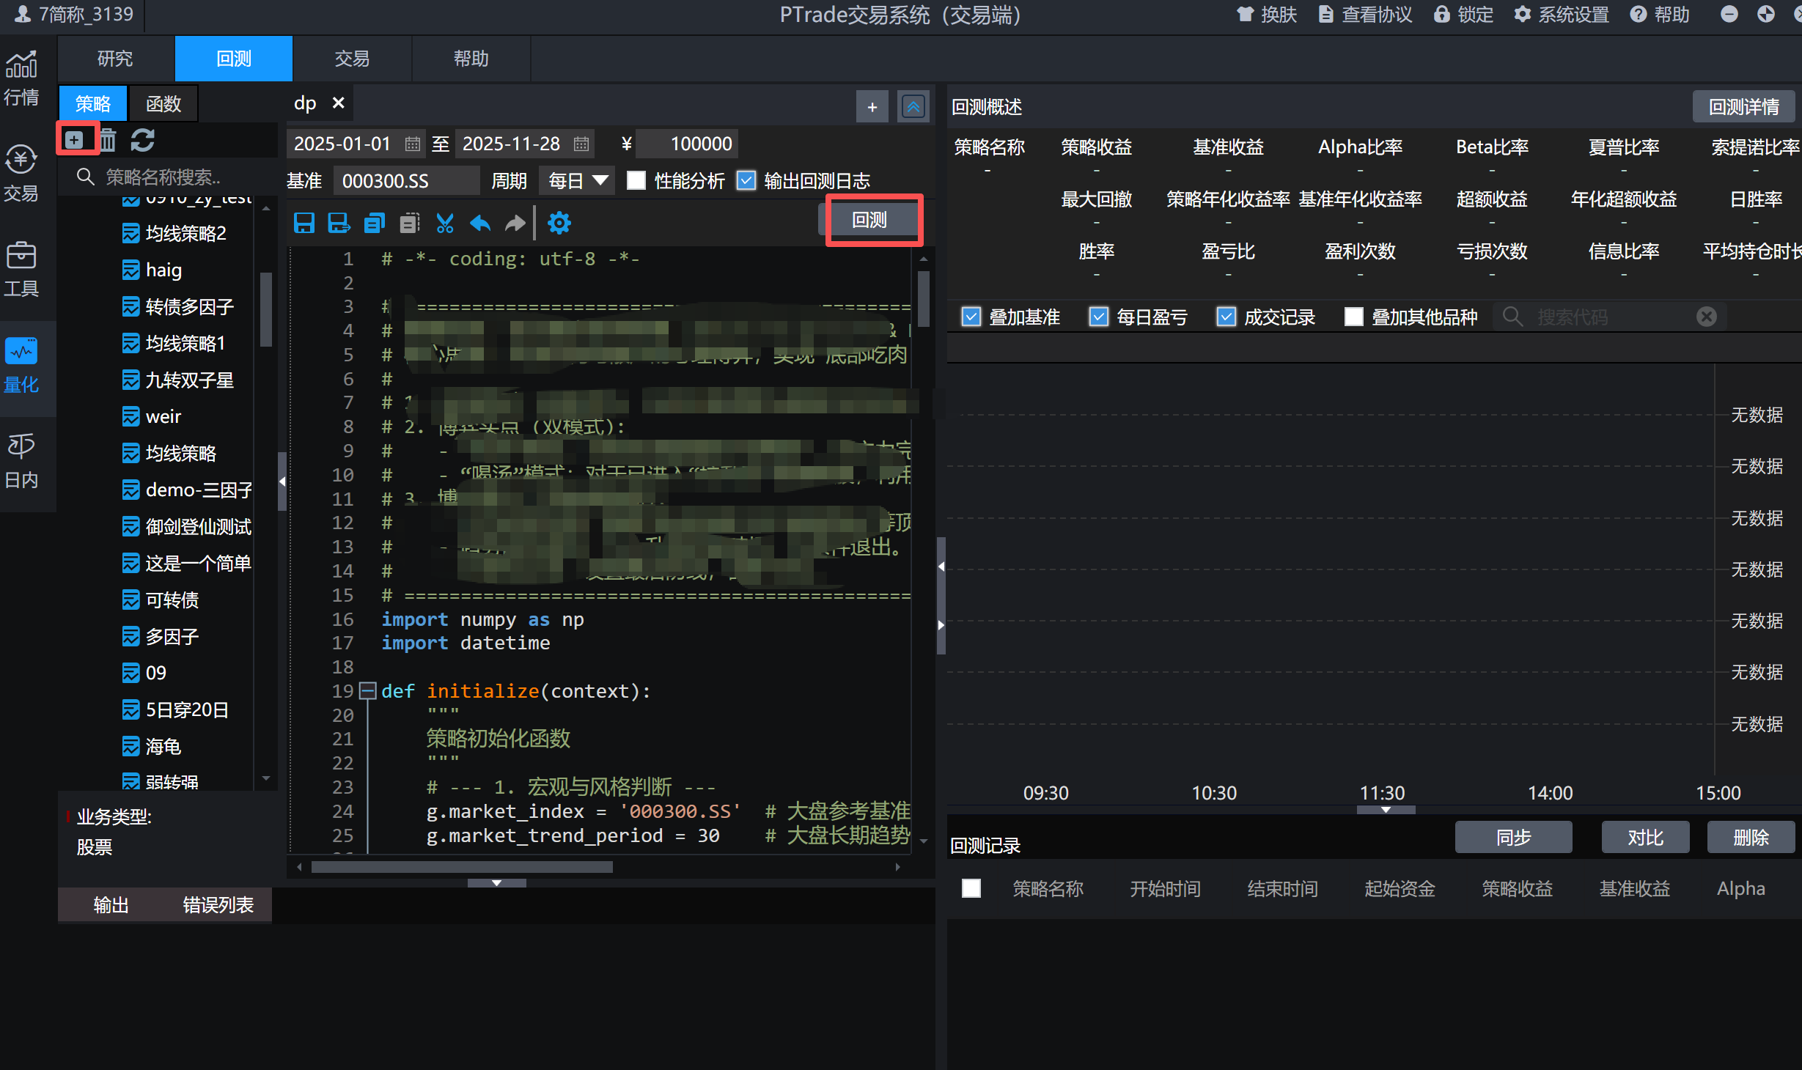This screenshot has width=1802, height=1070.
Task: Click the new strategy plus icon
Action: [x=75, y=139]
